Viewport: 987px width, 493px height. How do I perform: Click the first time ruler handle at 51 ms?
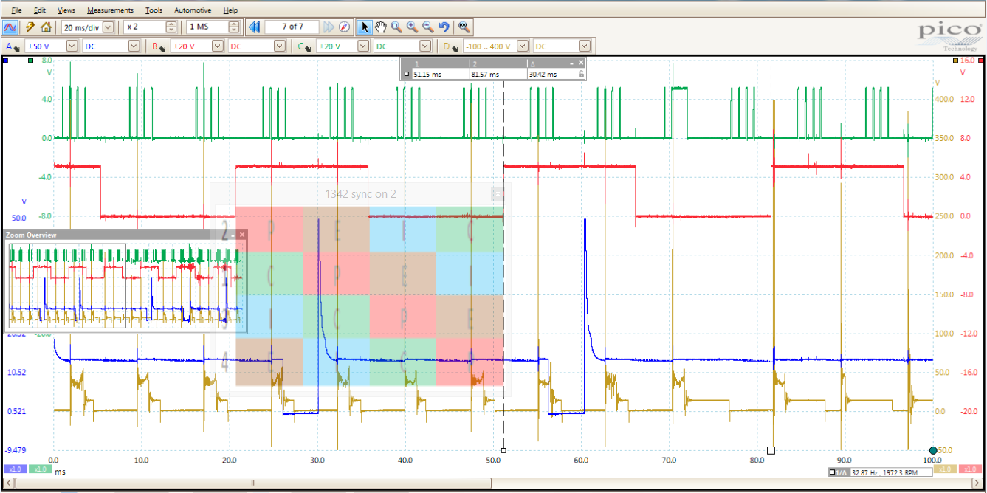pyautogui.click(x=503, y=449)
